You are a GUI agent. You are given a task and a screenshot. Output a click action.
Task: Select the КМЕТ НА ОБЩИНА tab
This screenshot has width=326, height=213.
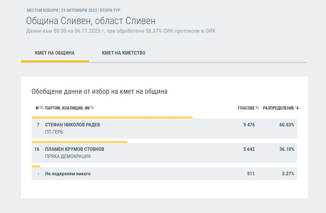pos(55,53)
